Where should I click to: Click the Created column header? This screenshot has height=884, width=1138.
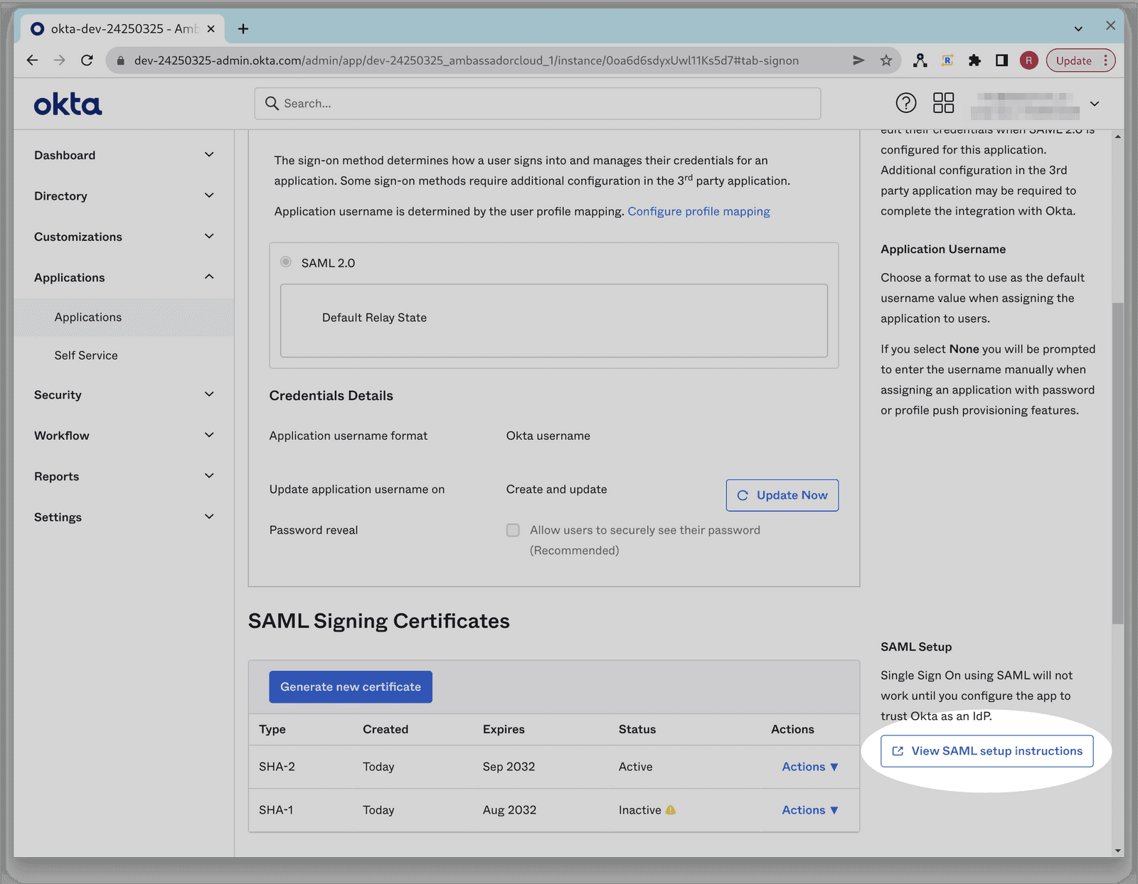click(385, 729)
